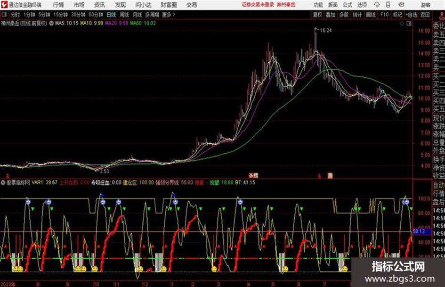Open the 资讯 menu

click(x=100, y=5)
